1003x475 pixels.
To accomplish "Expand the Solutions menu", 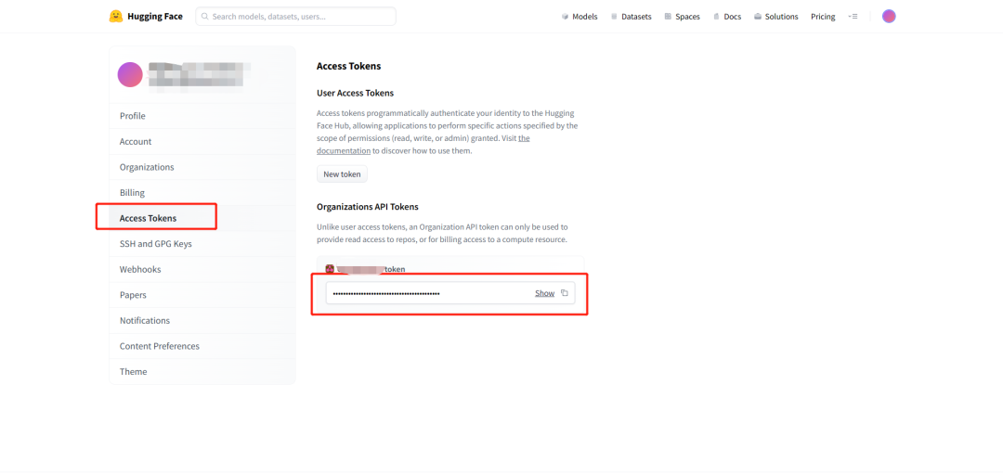I will pos(775,17).
